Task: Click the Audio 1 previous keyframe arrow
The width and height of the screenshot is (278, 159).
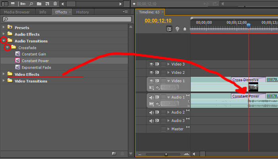Action: tap(164, 104)
